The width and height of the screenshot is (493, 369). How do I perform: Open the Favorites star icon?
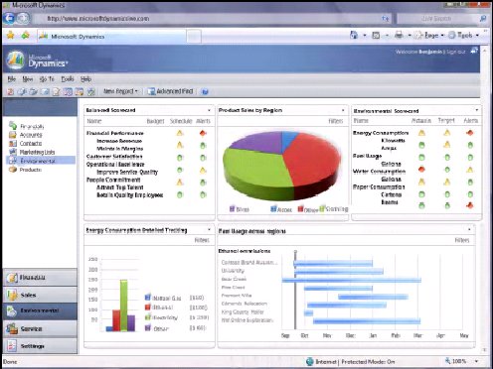[11, 36]
